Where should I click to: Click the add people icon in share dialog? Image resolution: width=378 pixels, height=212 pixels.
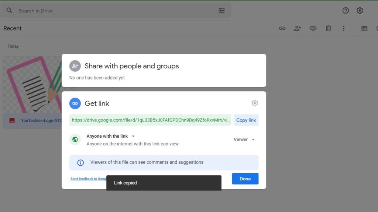tap(75, 66)
